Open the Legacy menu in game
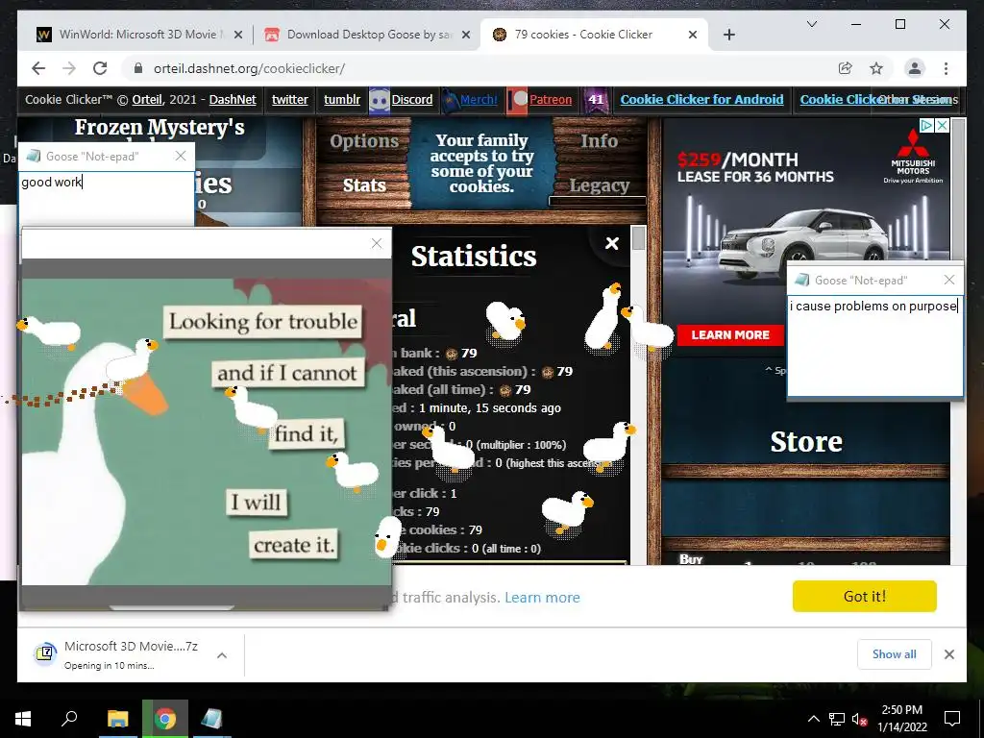 [599, 185]
